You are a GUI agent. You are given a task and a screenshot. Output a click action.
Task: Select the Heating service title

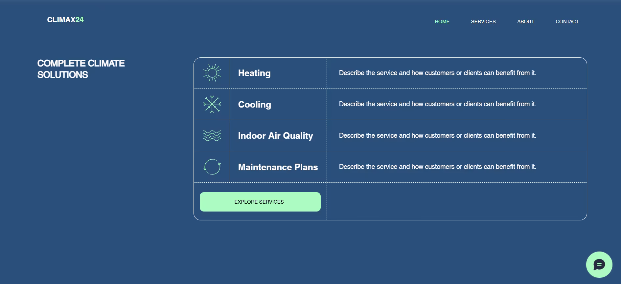click(254, 73)
